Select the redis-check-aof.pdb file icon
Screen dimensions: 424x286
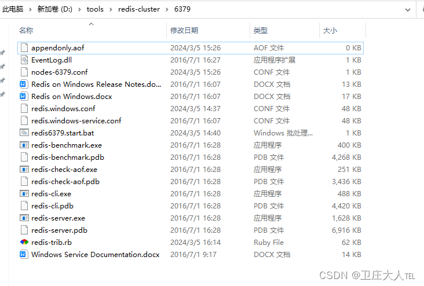click(24, 182)
